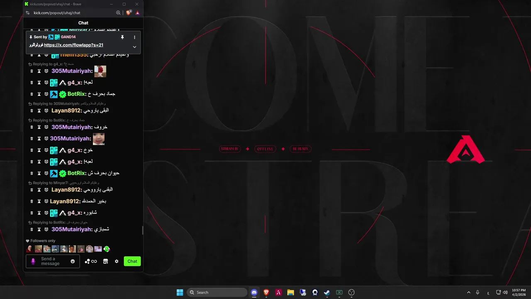Click the purple microphone icon in message box
Viewport: 531px width, 299px height.
(33, 261)
